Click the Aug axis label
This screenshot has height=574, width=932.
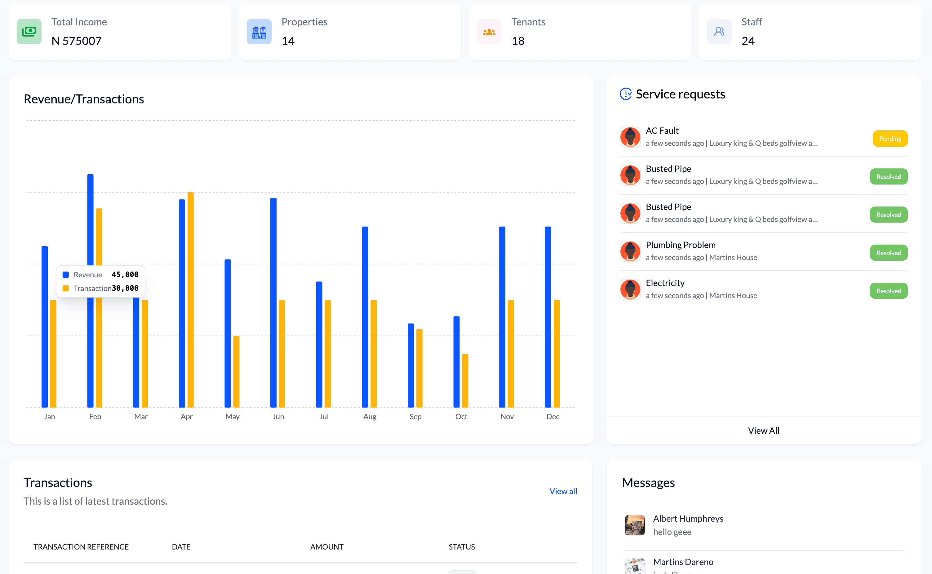click(370, 416)
